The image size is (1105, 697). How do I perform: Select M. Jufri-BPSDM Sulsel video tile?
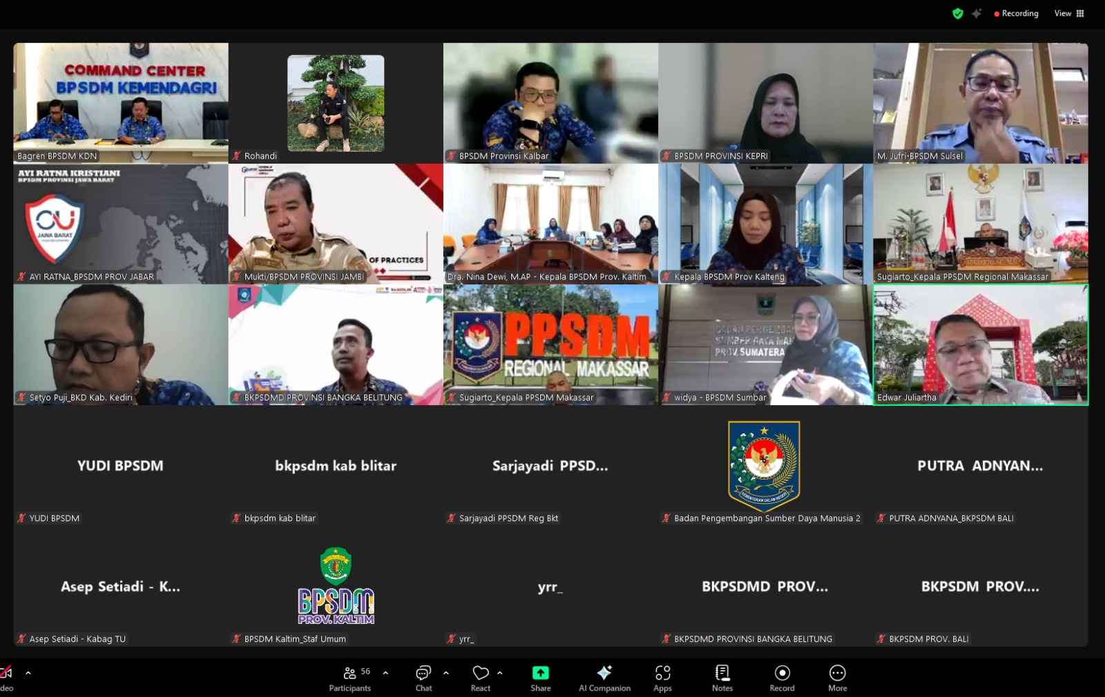[x=981, y=103]
